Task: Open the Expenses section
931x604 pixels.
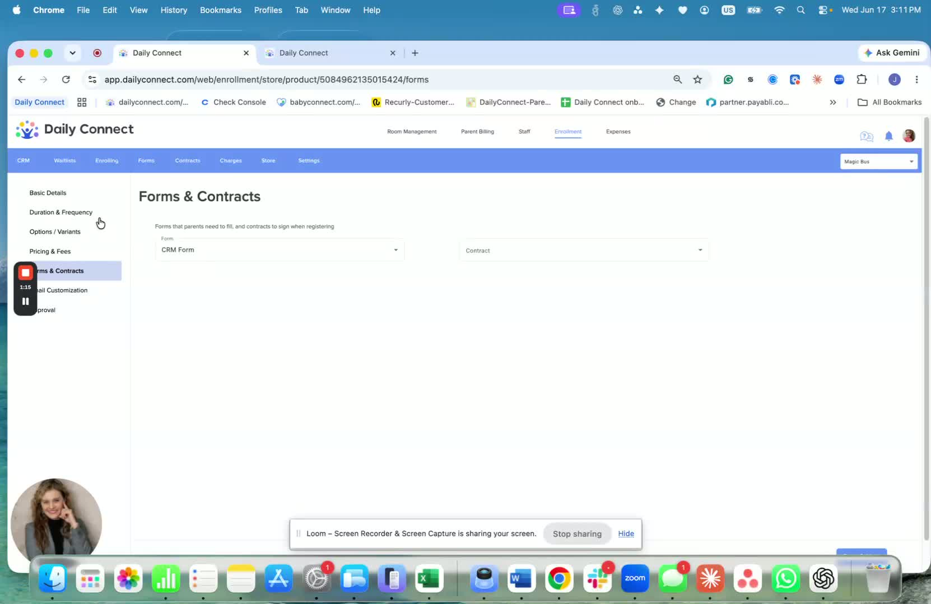Action: (x=618, y=132)
